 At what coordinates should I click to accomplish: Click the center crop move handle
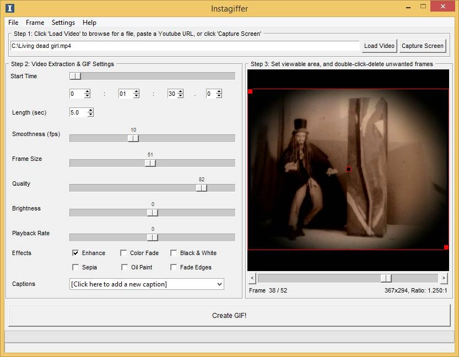pyautogui.click(x=348, y=169)
